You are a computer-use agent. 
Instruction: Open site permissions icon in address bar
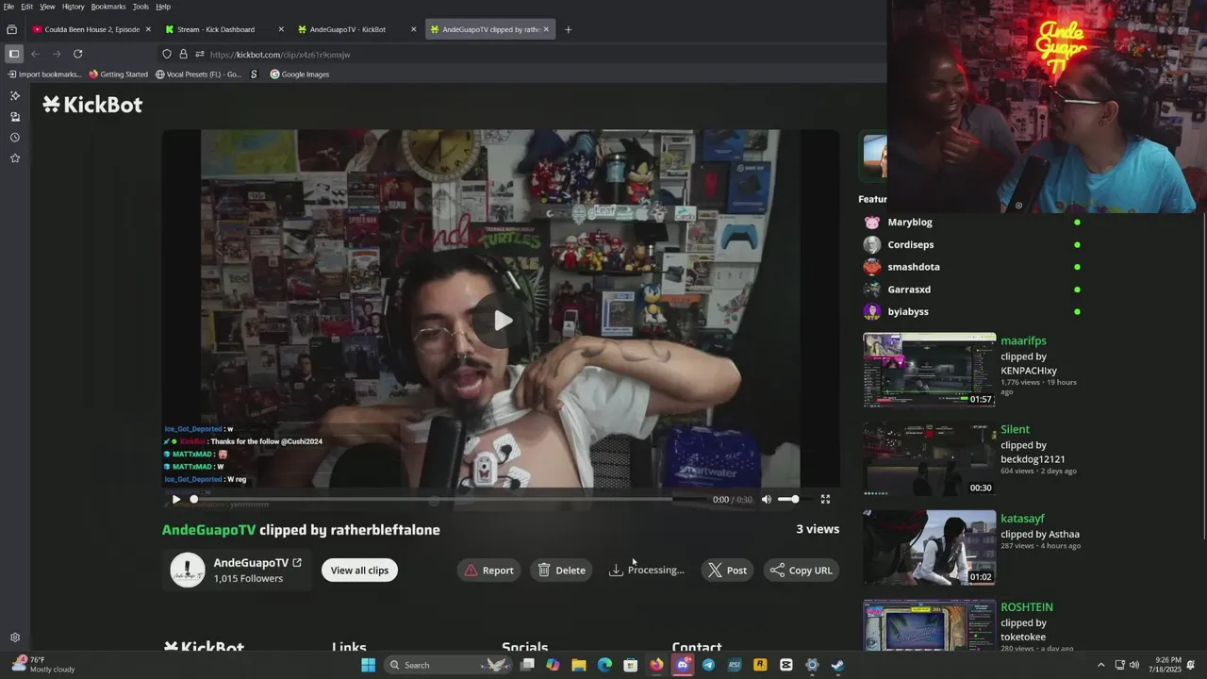(x=199, y=55)
